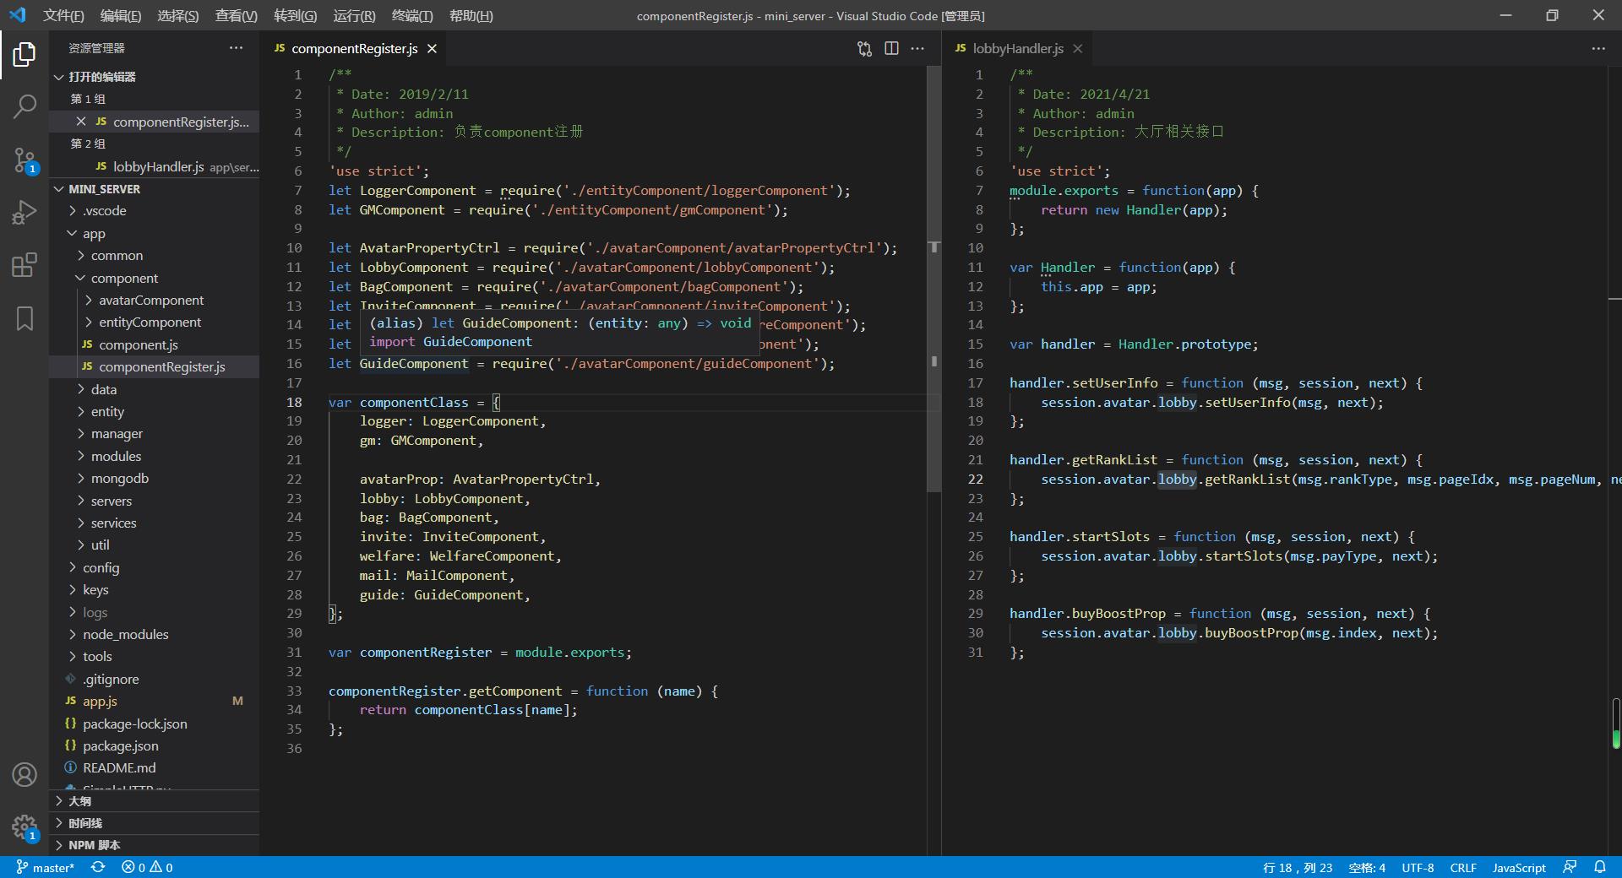1622x878 pixels.
Task: Open more actions for right editor group
Action: (1598, 49)
